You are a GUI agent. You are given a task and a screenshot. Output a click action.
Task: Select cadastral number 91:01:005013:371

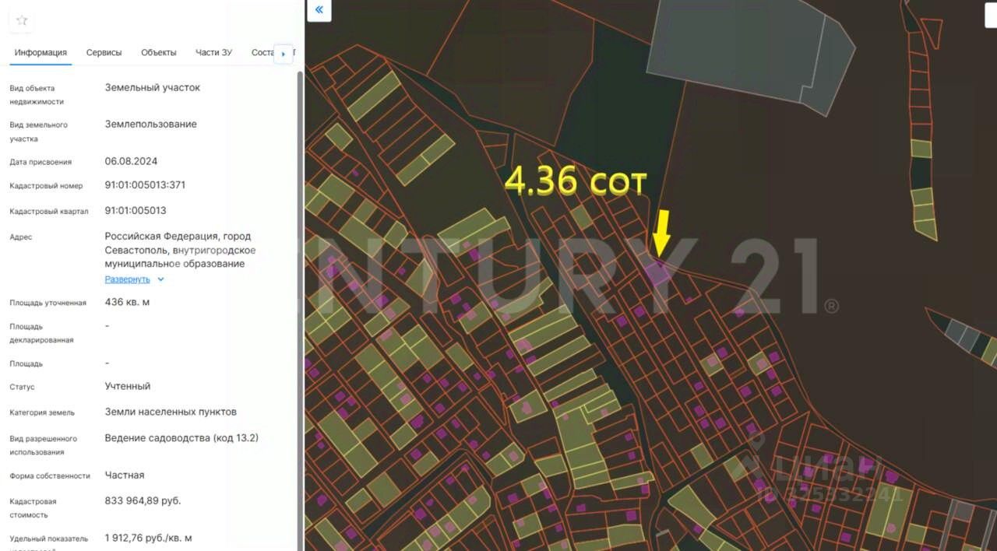click(x=145, y=185)
